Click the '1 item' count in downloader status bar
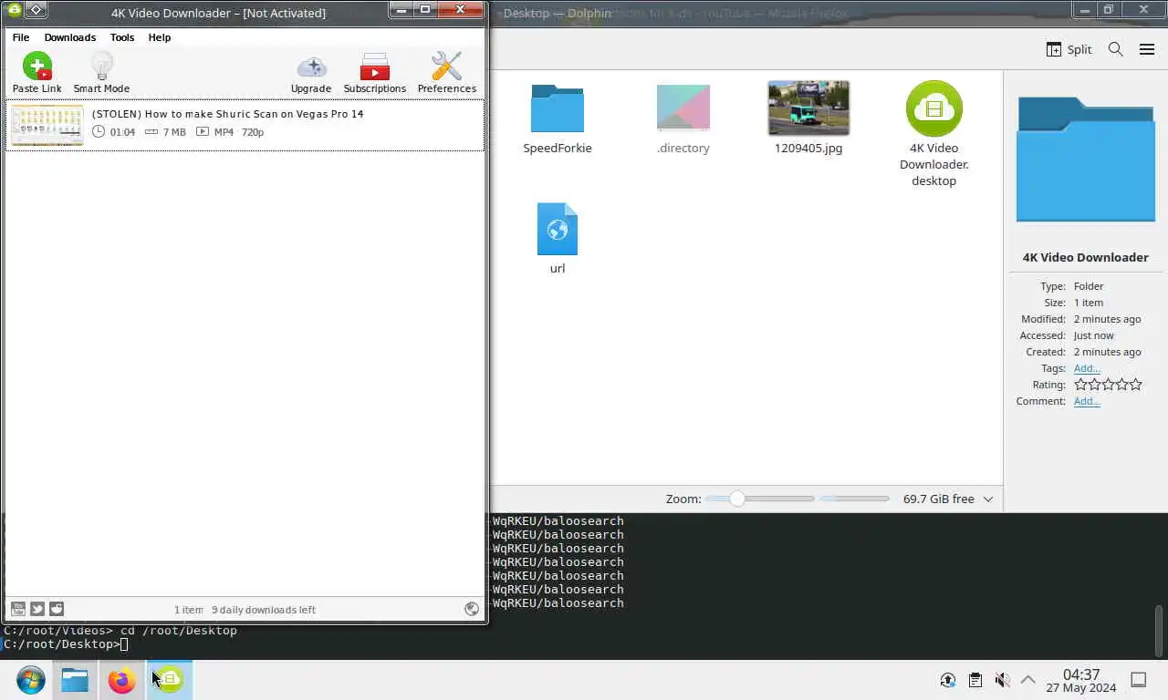The image size is (1168, 700). pyautogui.click(x=189, y=610)
